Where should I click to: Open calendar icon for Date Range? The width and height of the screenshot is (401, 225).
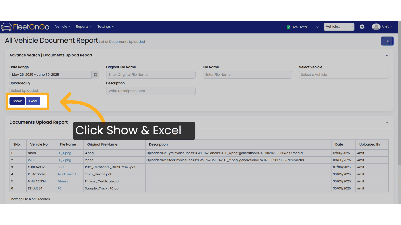(95, 75)
